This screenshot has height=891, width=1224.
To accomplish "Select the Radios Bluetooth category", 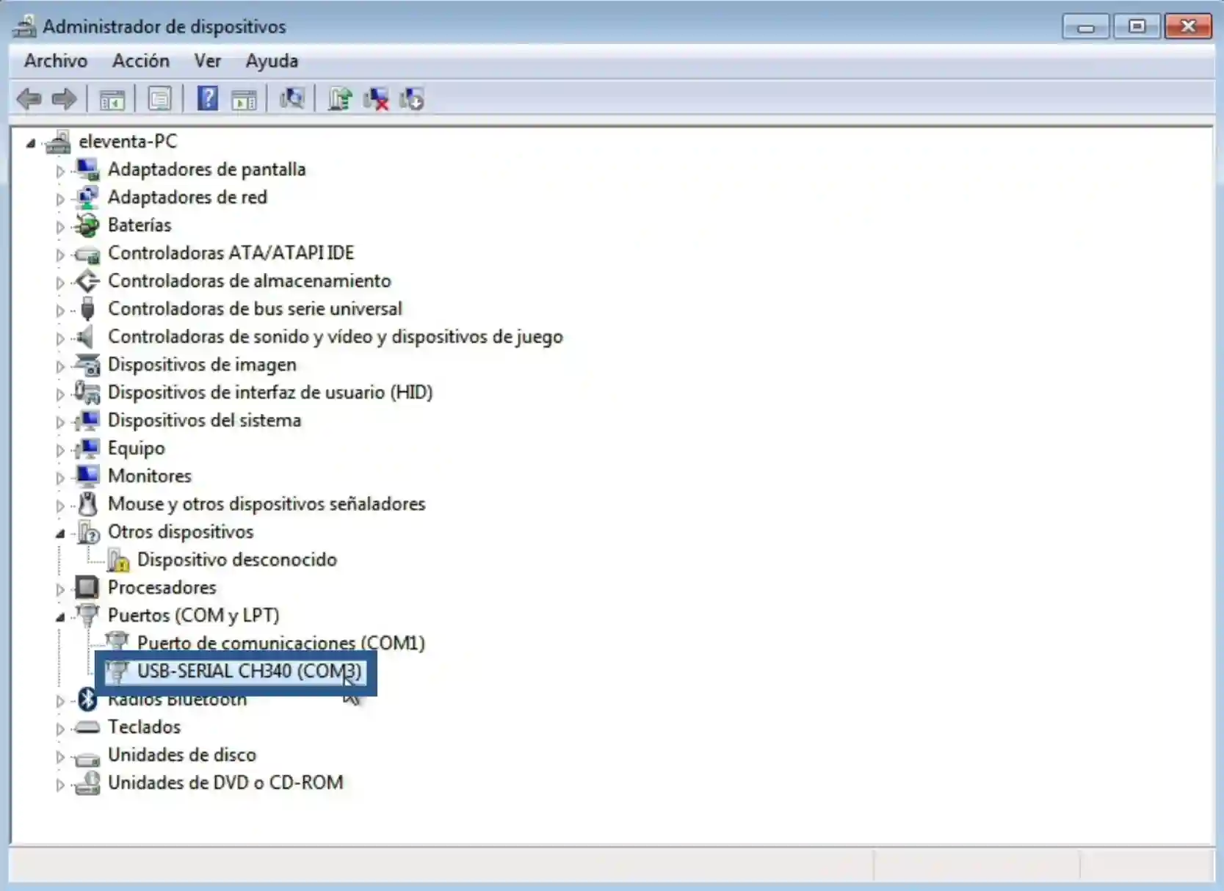I will click(x=177, y=699).
